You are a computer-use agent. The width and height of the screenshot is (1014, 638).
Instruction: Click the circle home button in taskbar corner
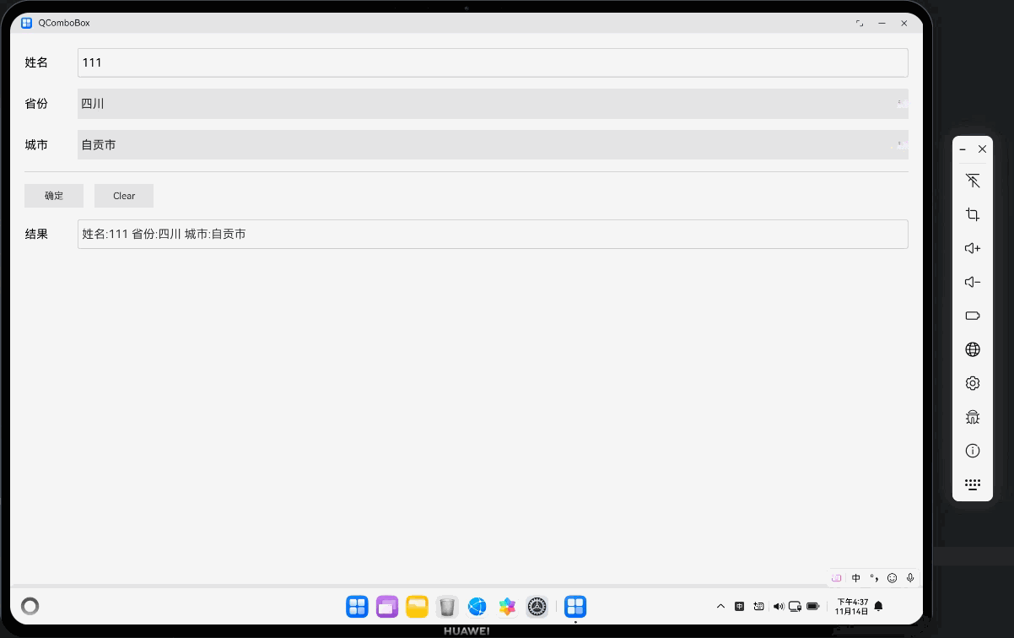point(30,606)
